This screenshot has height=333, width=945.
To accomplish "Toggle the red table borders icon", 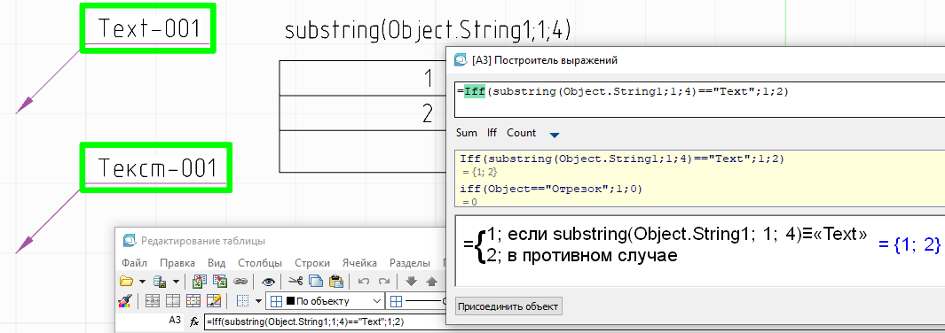I will click(193, 301).
